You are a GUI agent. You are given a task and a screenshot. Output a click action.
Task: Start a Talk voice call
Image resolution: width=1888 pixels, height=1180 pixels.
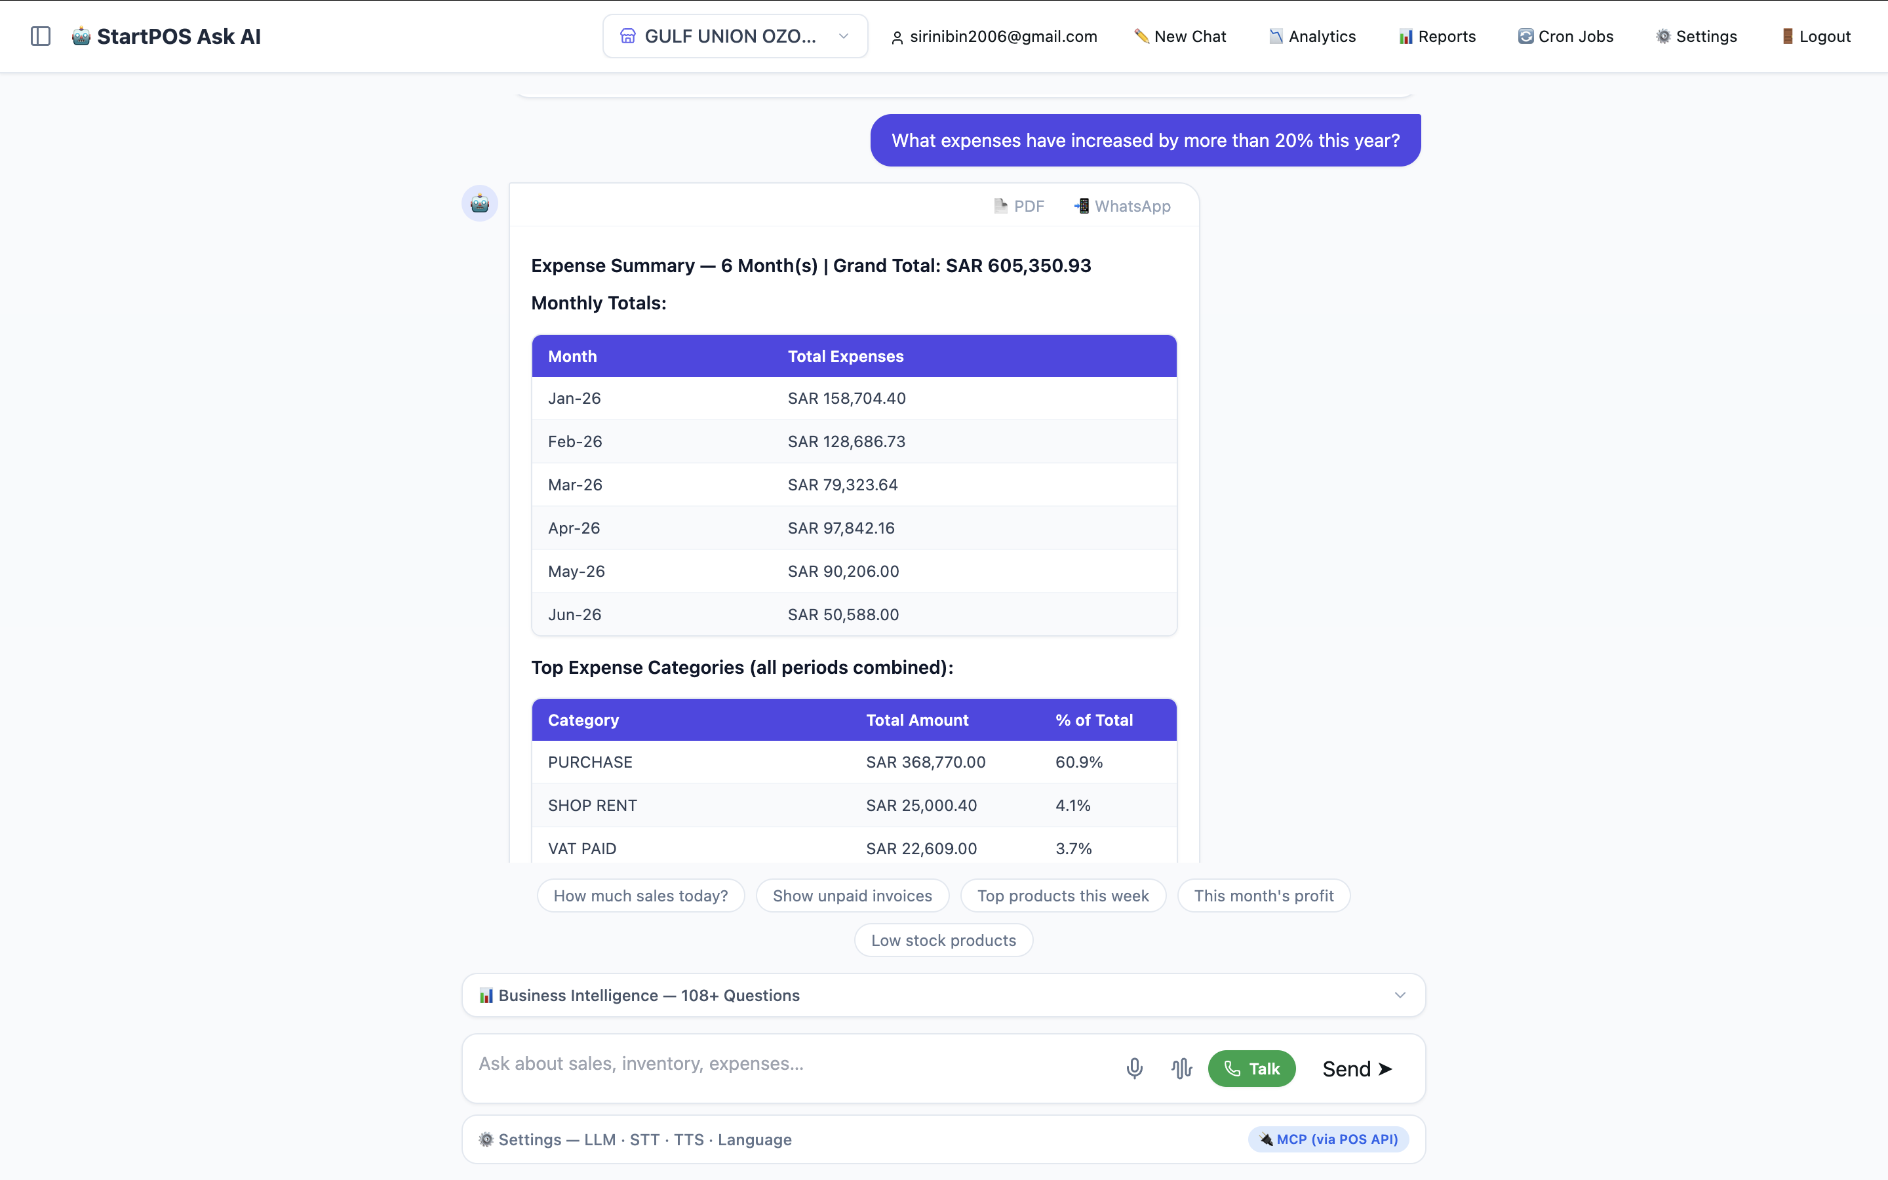point(1251,1069)
